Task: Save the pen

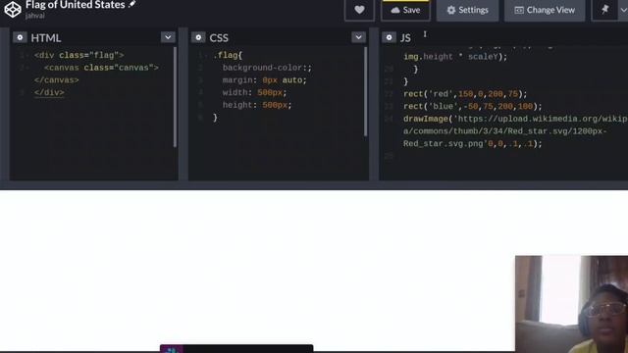Action: tap(405, 10)
